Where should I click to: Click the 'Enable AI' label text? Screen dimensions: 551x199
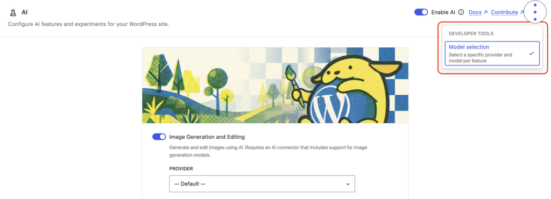[x=443, y=12]
